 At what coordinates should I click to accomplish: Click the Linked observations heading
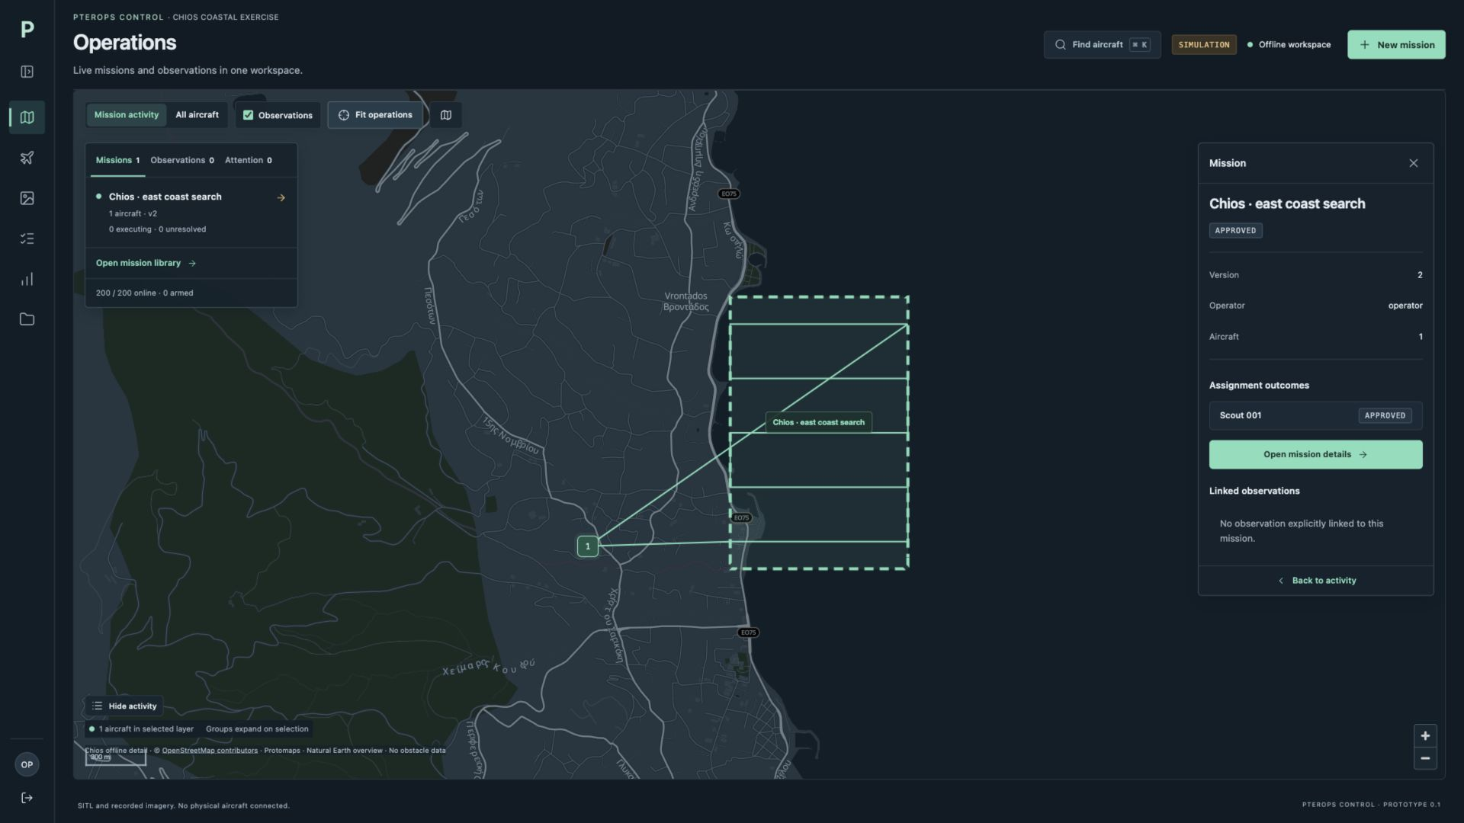coord(1254,492)
